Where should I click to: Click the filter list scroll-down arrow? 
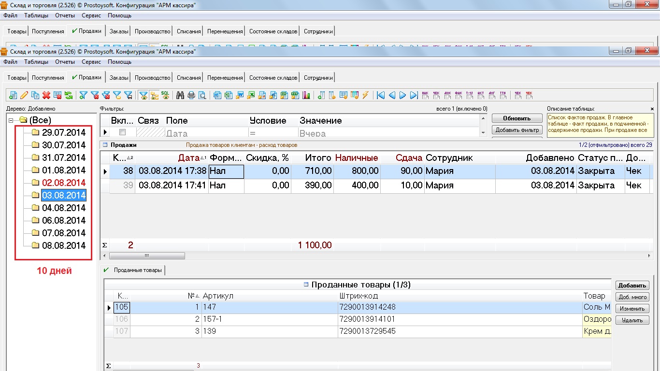click(483, 133)
